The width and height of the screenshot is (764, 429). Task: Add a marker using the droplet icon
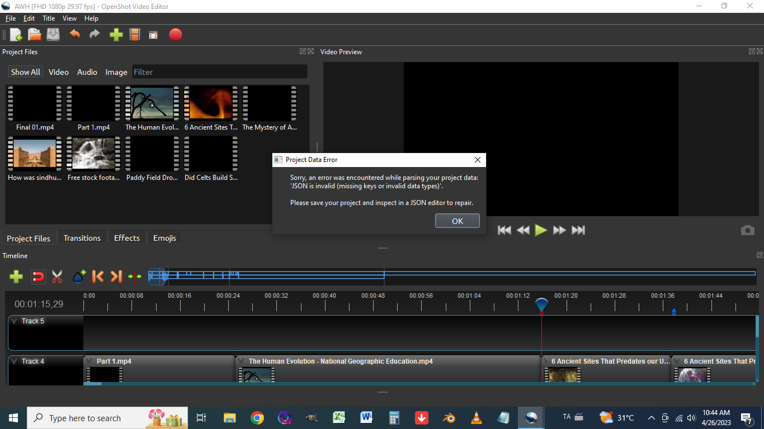tap(78, 276)
